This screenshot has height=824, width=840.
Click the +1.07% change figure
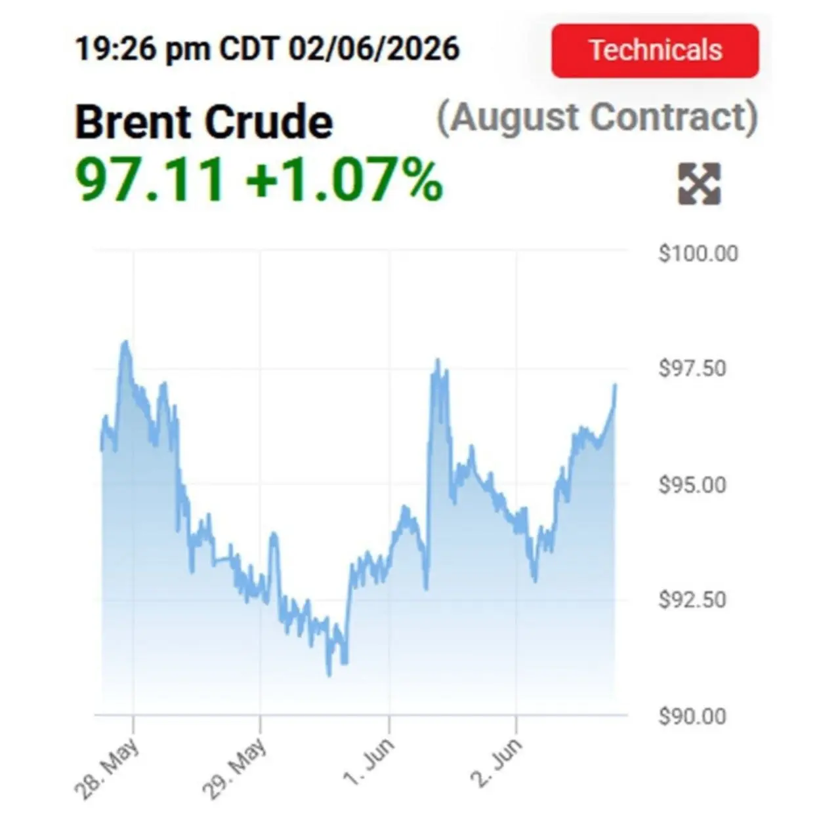pos(345,180)
